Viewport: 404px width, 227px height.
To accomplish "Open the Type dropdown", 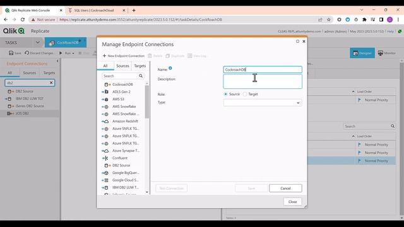I will pos(263,103).
